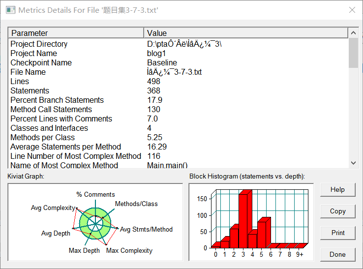
Task: Select the Lines parameter row
Action: pyautogui.click(x=178, y=81)
